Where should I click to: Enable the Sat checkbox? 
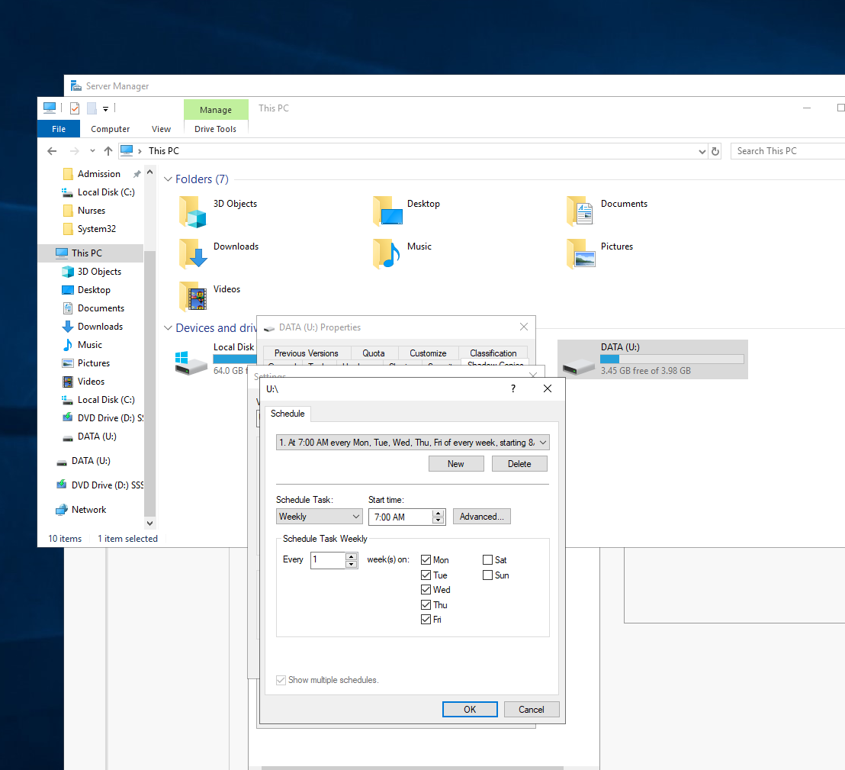coord(488,559)
